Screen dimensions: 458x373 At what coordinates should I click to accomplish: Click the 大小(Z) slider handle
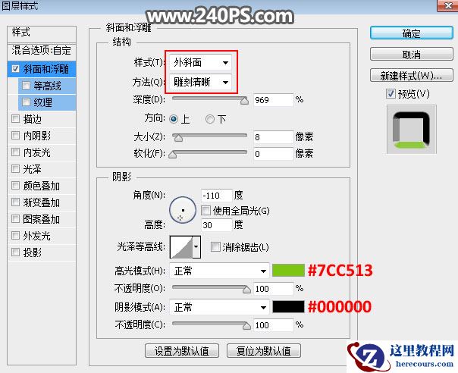coord(178,138)
